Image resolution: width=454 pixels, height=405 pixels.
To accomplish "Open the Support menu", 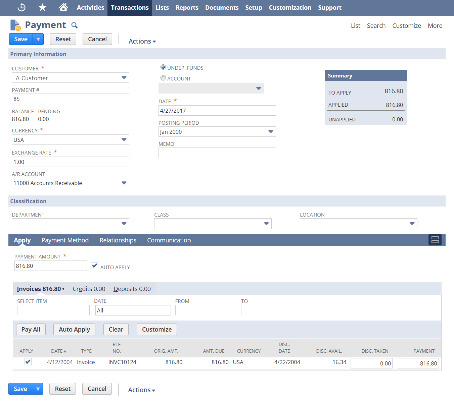I will tap(330, 7).
